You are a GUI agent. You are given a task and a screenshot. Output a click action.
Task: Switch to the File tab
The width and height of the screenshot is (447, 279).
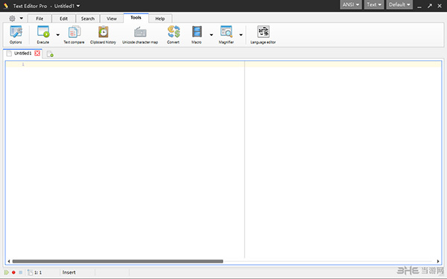39,19
